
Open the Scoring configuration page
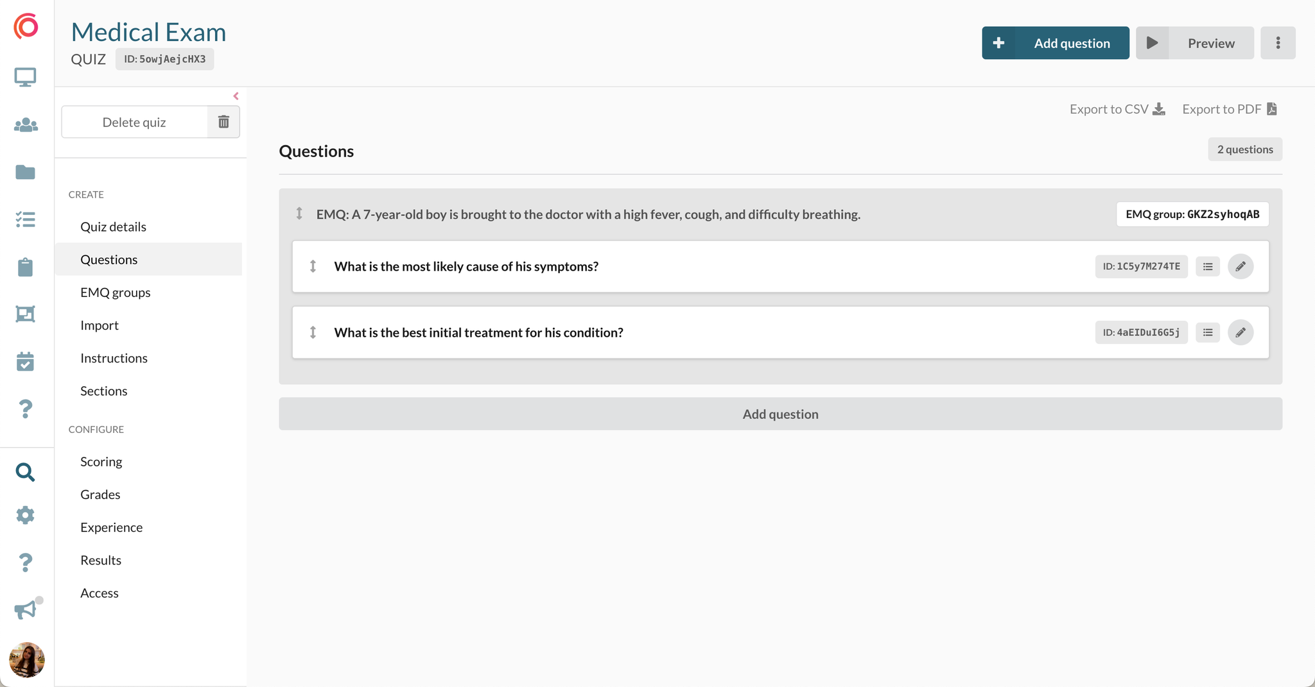[101, 461]
